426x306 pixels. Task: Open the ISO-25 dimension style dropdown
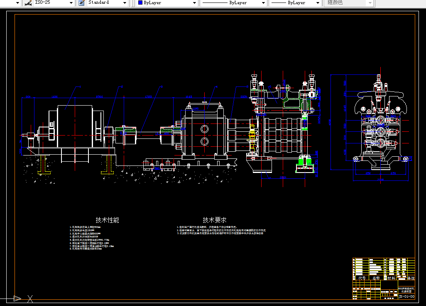pyautogui.click(x=71, y=3)
